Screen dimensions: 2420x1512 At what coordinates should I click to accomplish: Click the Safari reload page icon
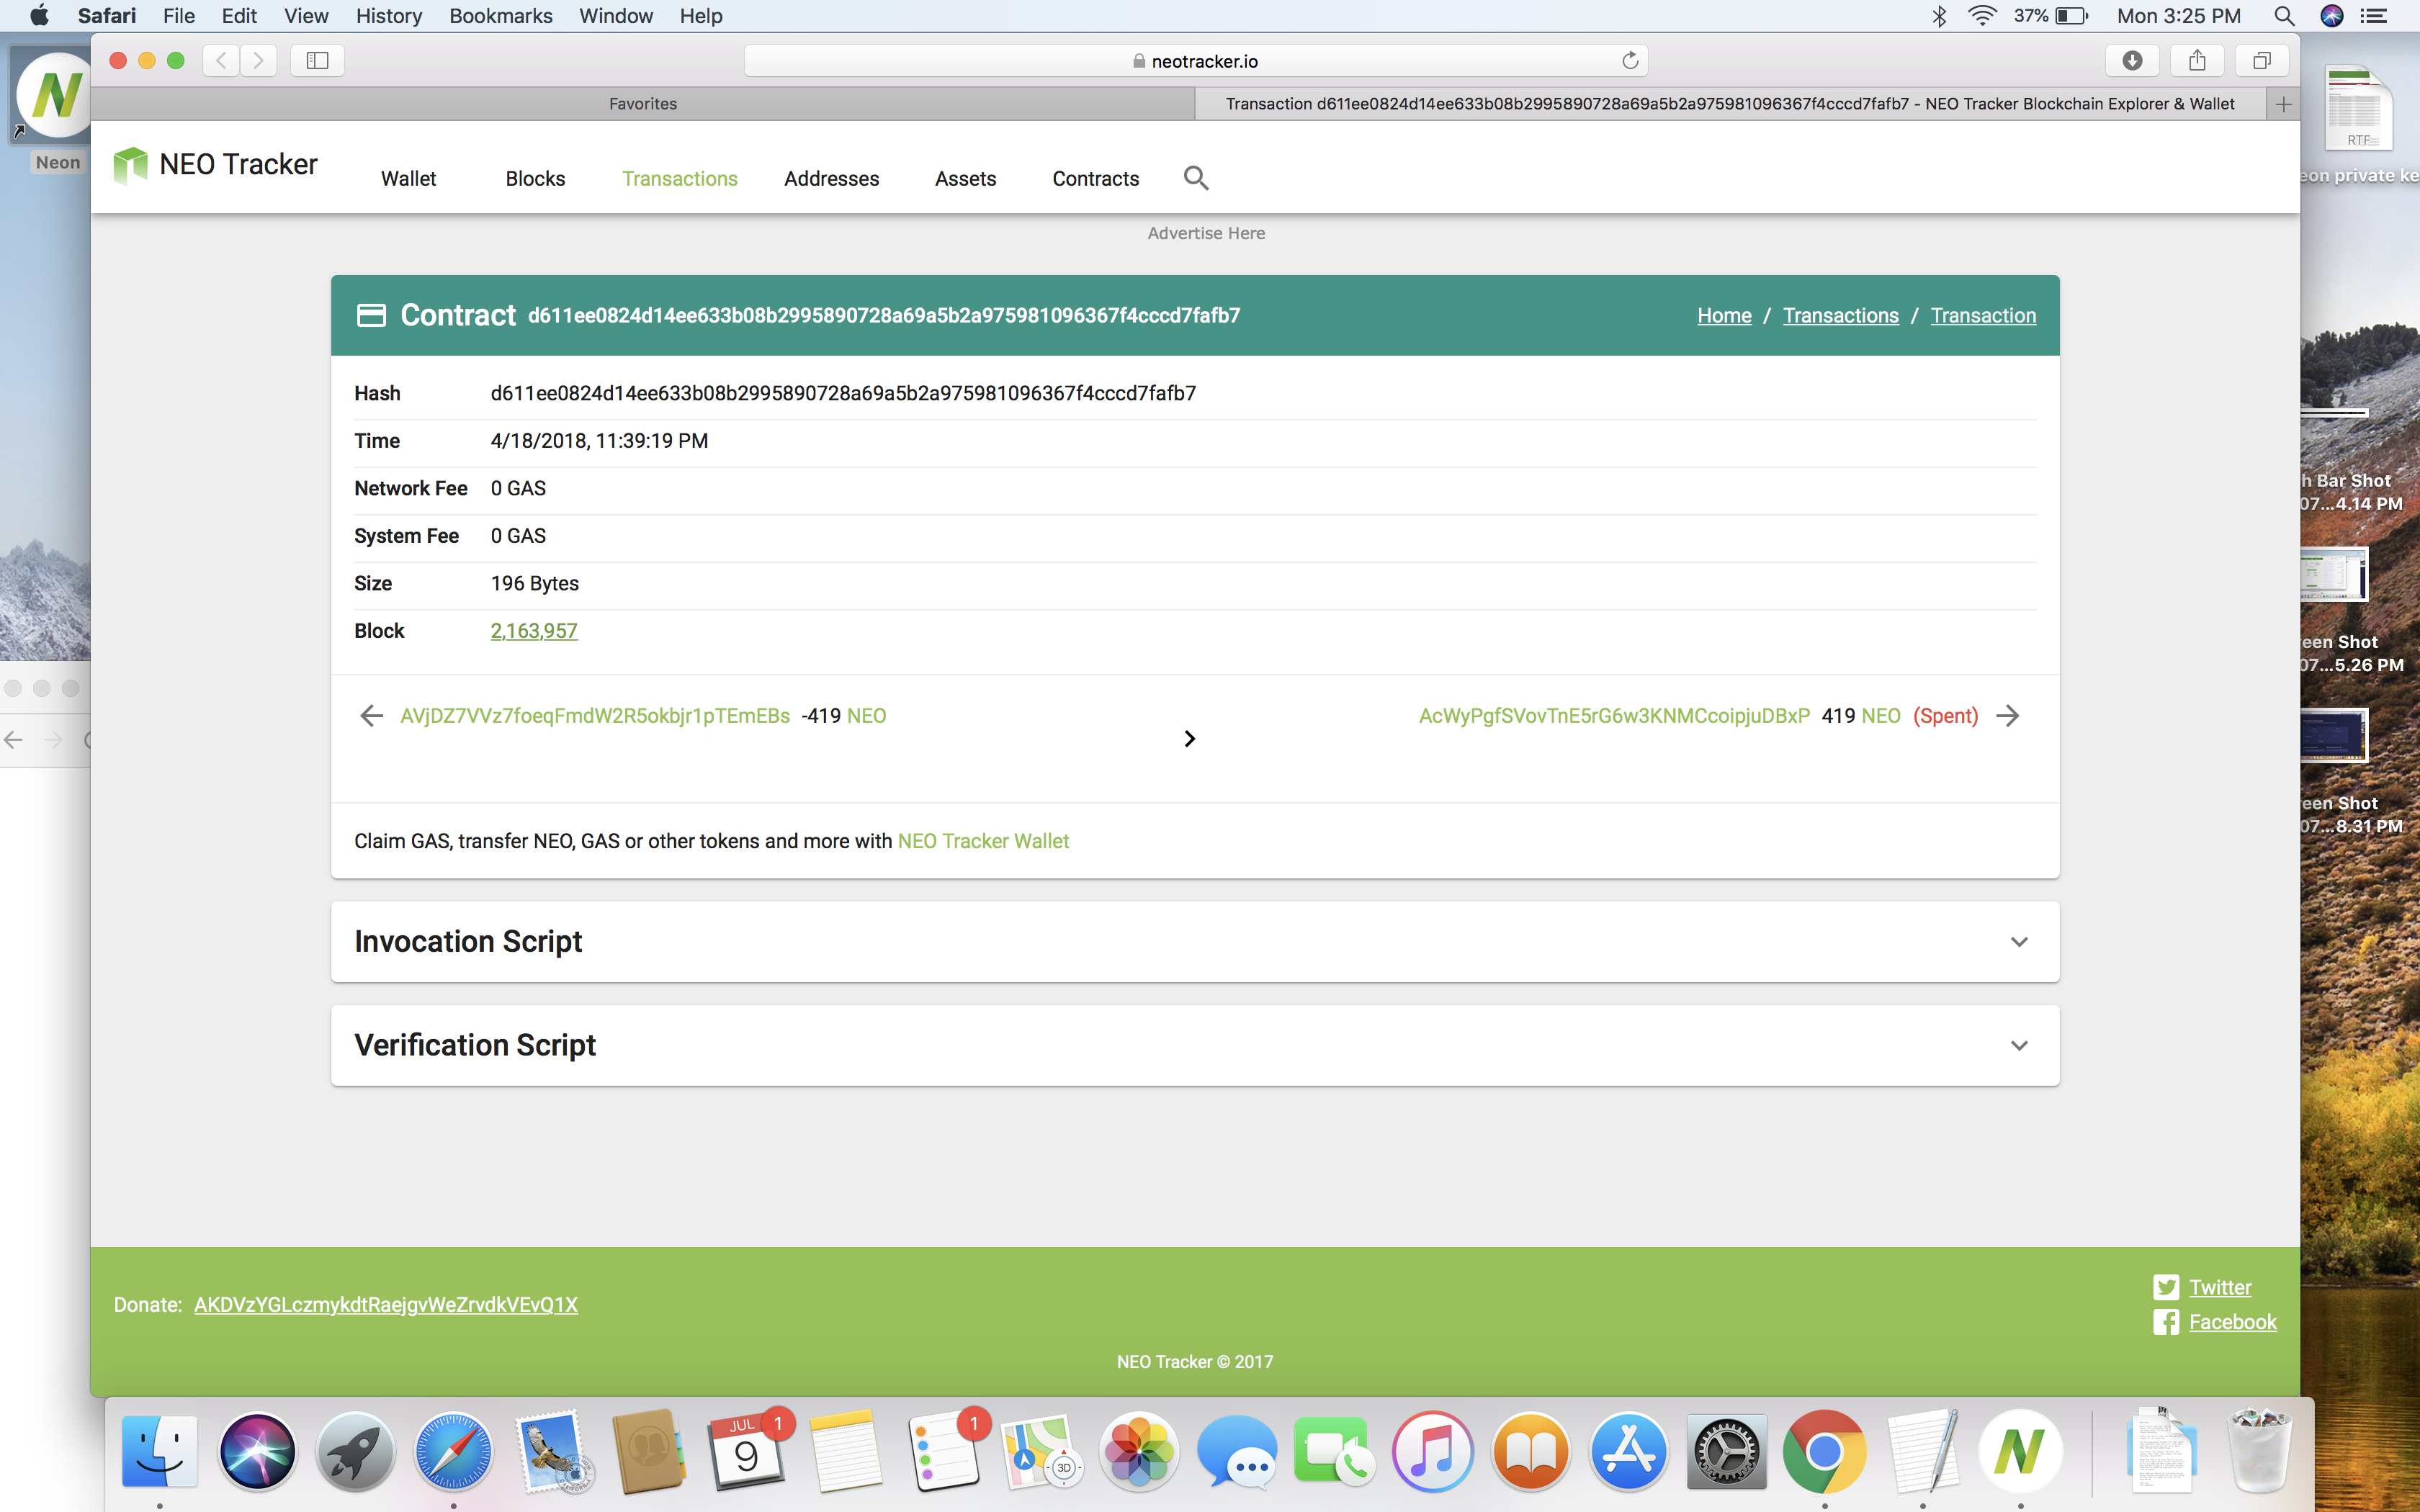tap(1630, 61)
